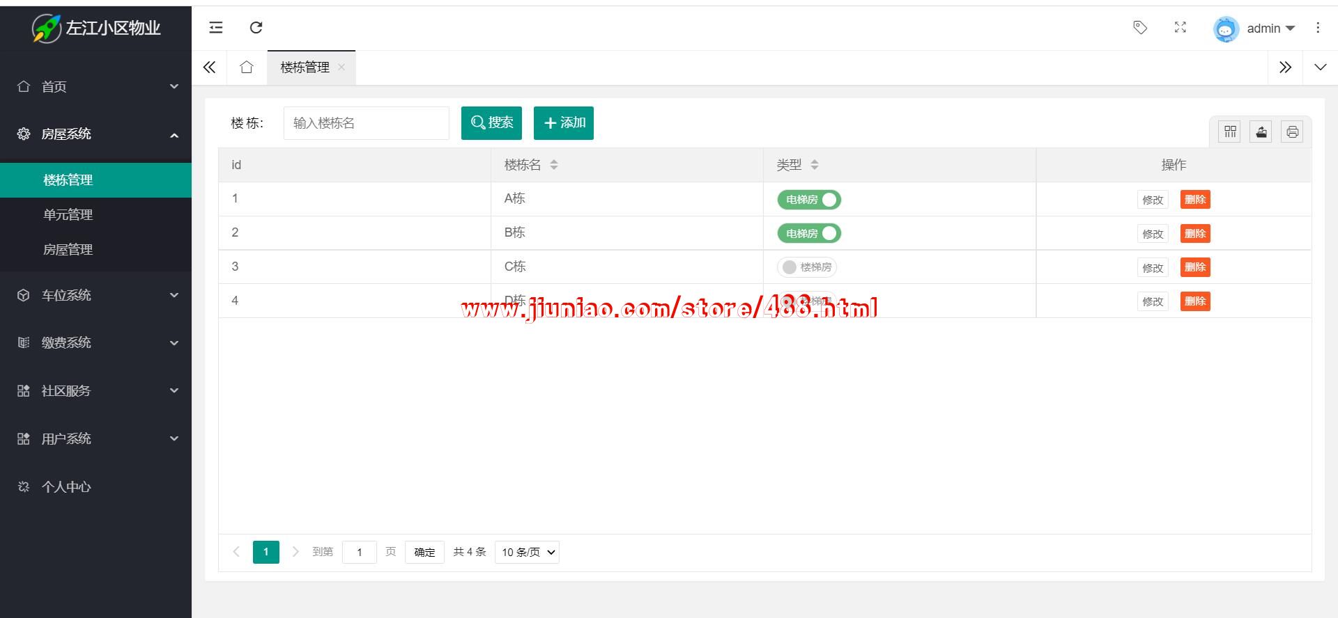Viewport: 1338px width, 618px height.
Task: Click 修改 for B栋 row
Action: (x=1153, y=234)
